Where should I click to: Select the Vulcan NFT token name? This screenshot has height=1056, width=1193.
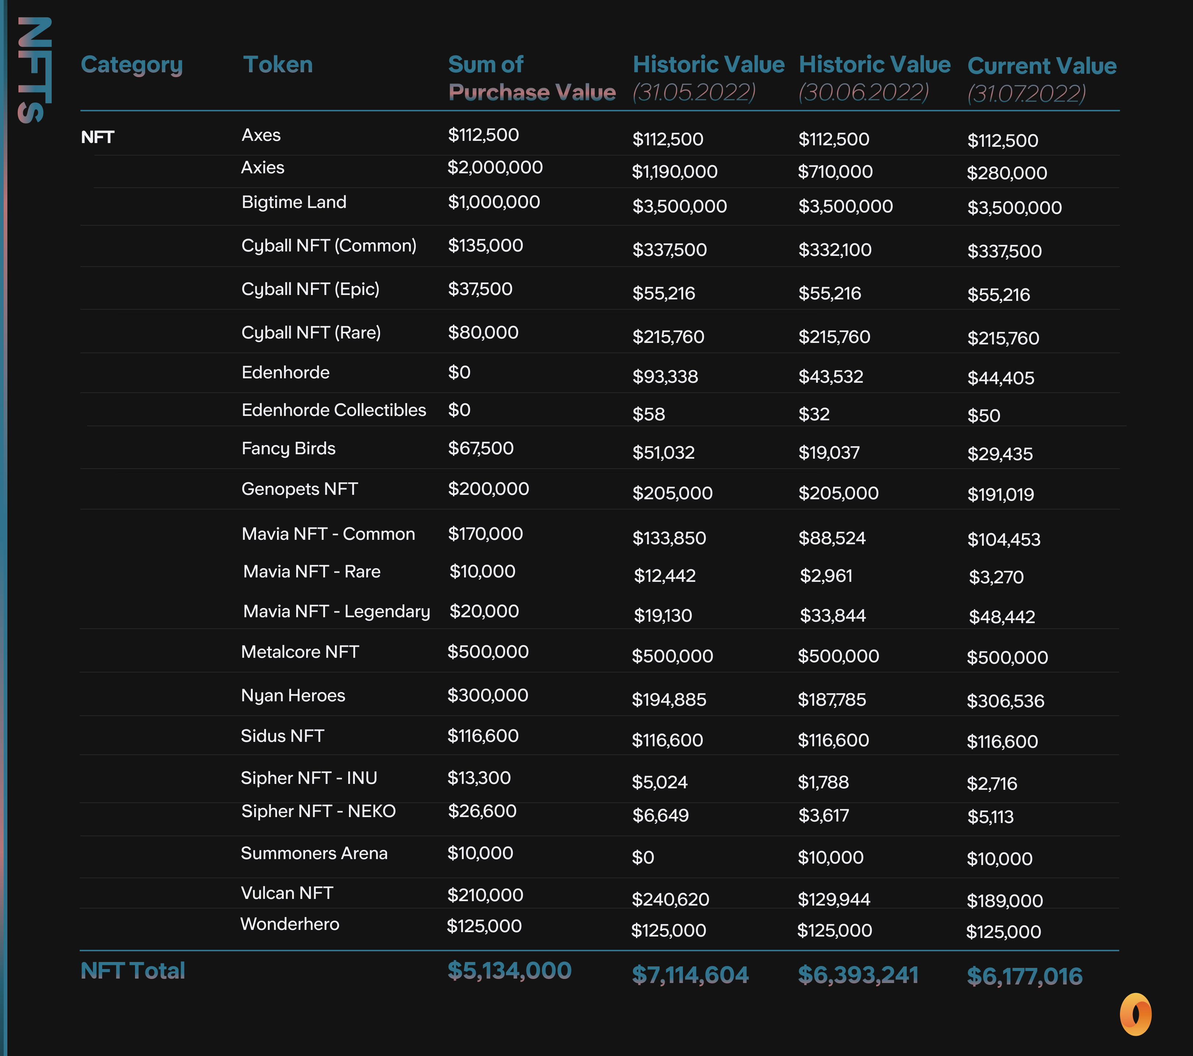coord(287,893)
